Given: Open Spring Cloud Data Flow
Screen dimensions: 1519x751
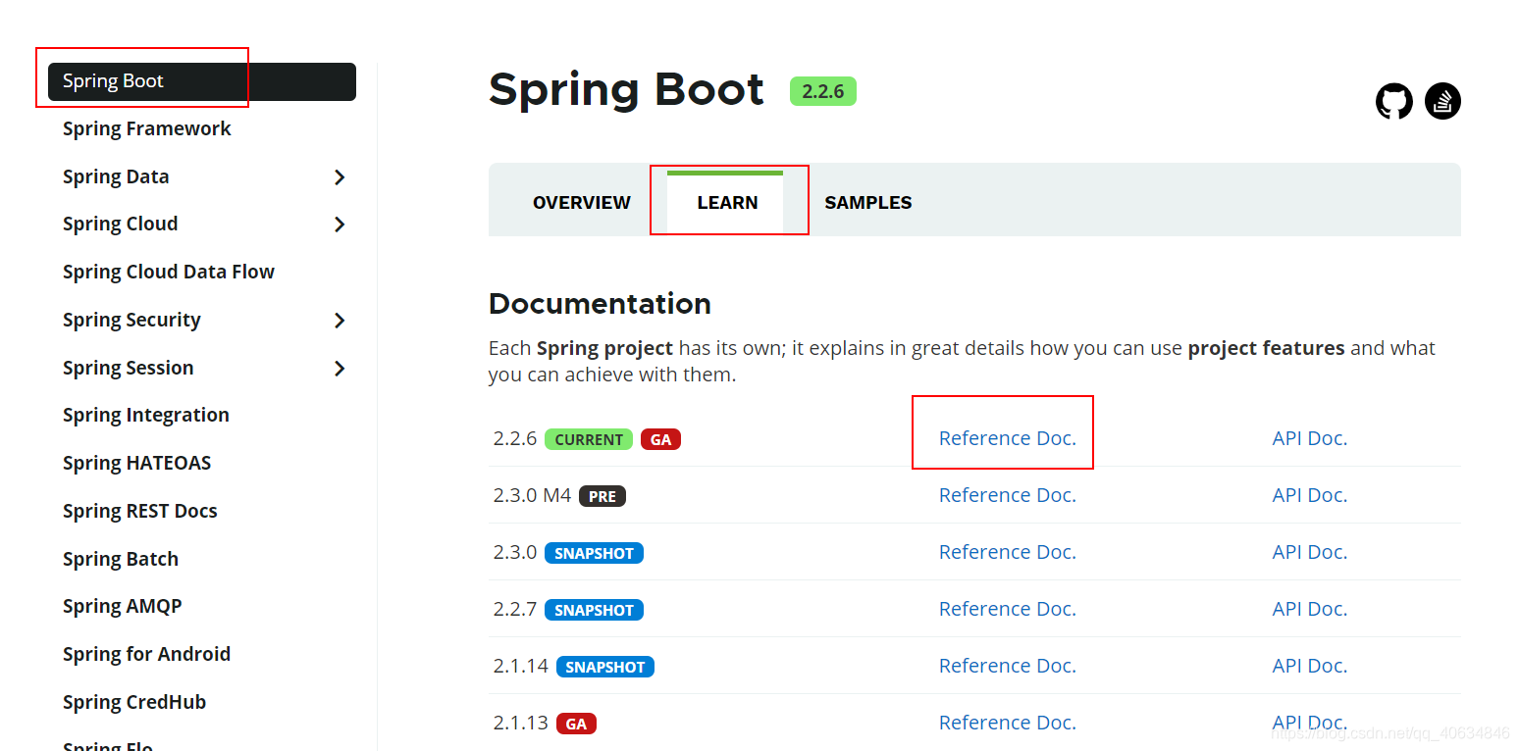Looking at the screenshot, I should [169, 273].
